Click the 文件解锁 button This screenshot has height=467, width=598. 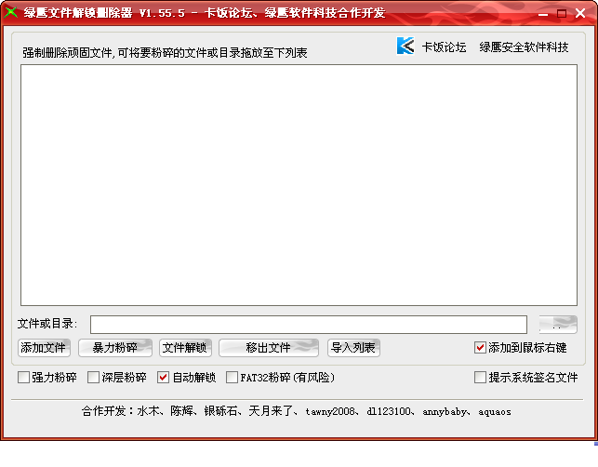point(184,348)
